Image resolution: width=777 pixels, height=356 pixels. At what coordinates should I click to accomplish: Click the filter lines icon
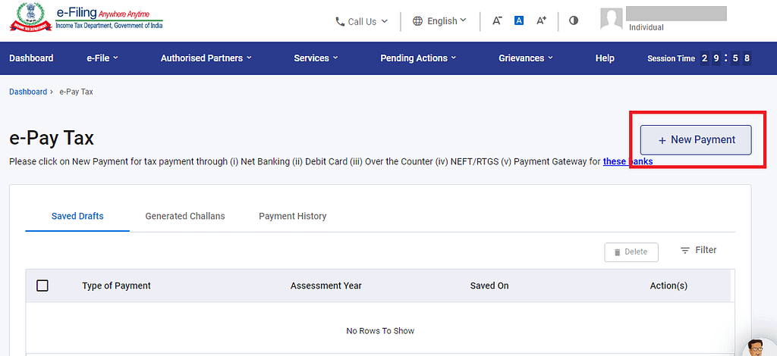pos(685,251)
